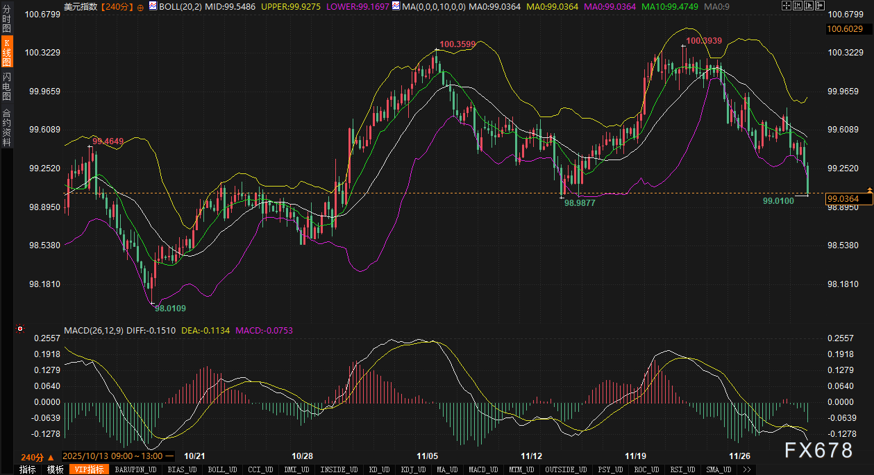Image resolution: width=874 pixels, height=475 pixels.
Task: Click the second chart tool icon at top right
Action: 798,6
